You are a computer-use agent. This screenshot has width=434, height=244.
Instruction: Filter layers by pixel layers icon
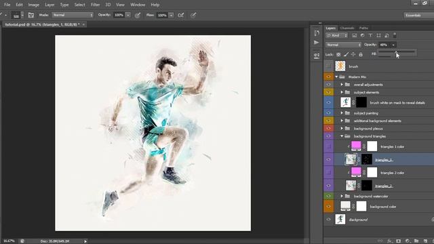tap(354, 35)
